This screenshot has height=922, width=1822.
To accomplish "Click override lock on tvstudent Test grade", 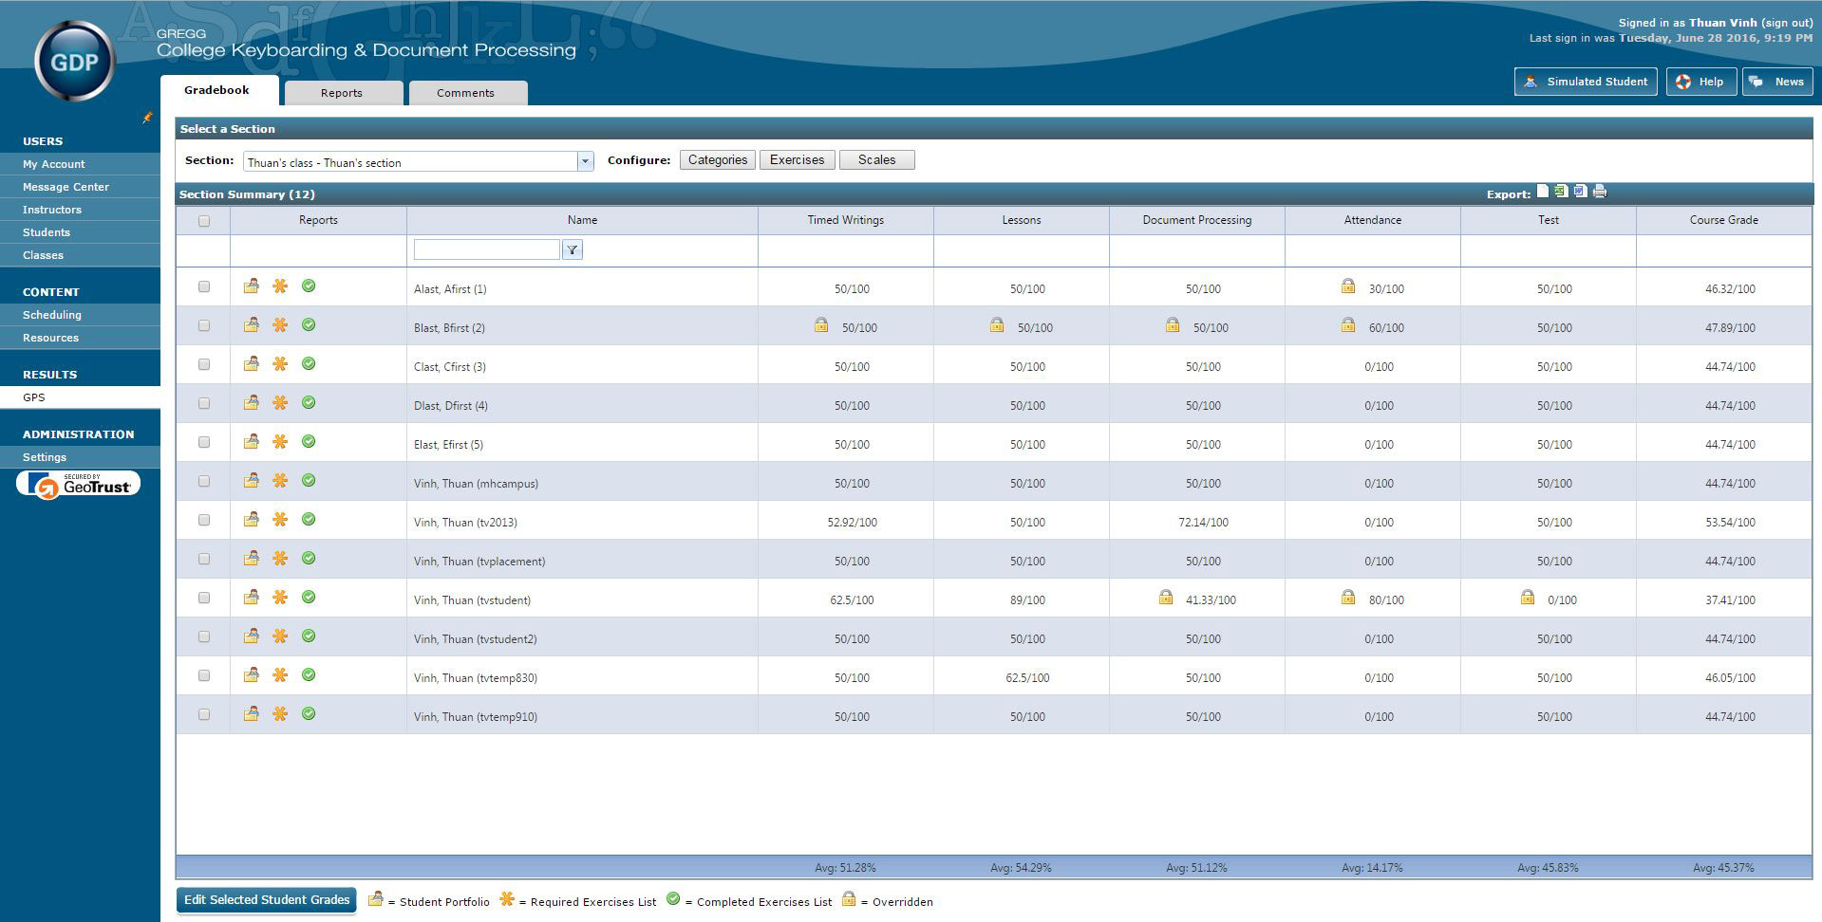I will 1528,597.
